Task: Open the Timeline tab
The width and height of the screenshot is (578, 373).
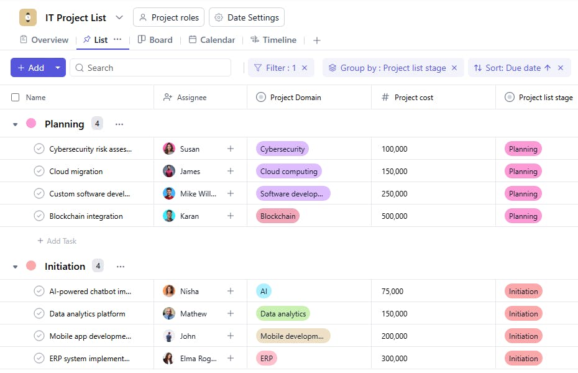Action: tap(273, 40)
